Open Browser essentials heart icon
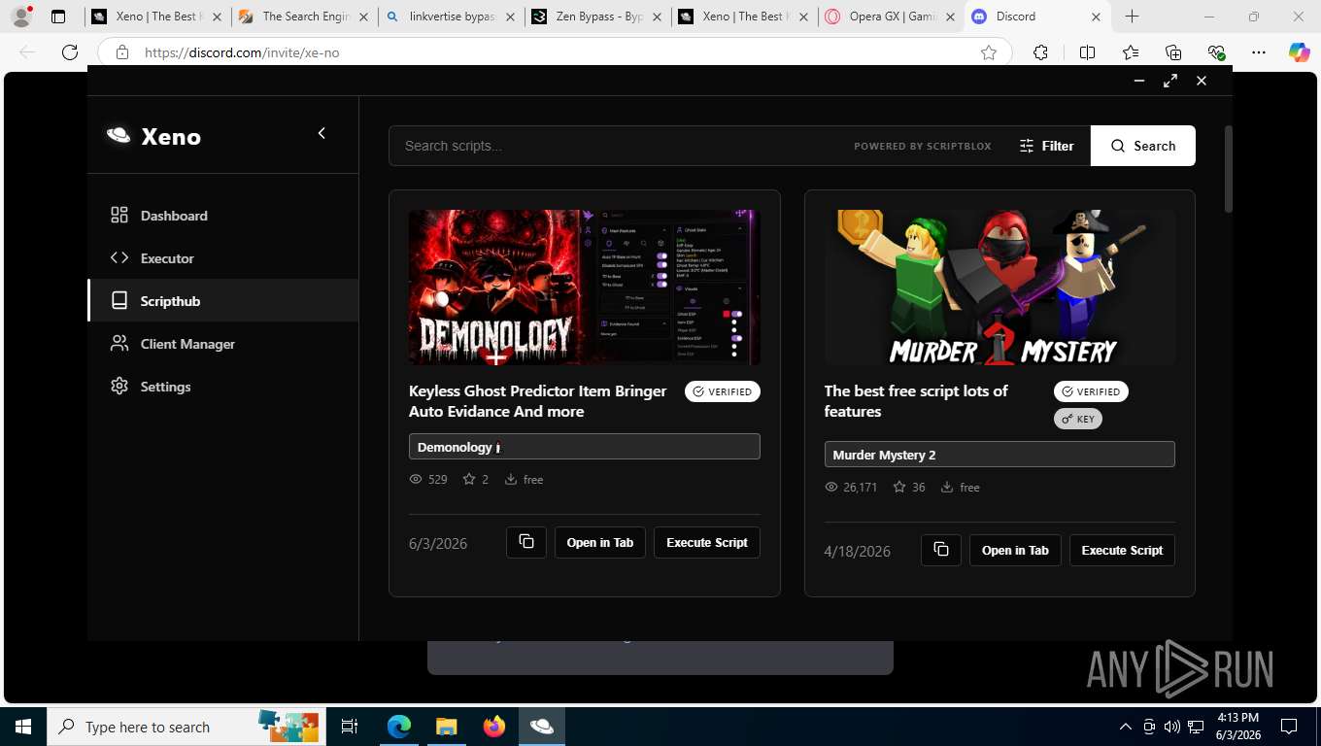This screenshot has width=1321, height=746. tap(1216, 52)
